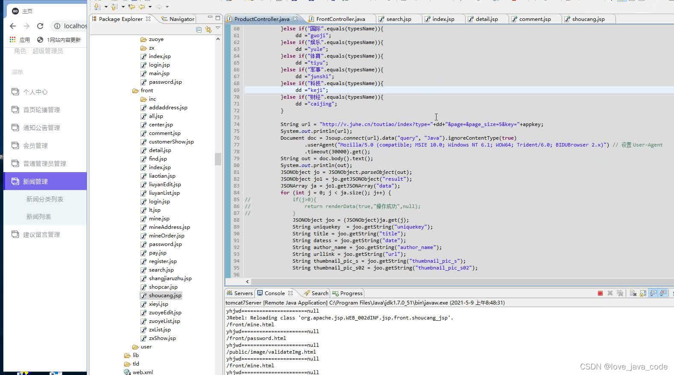
Task: Open 首页轮播管理 in sidebar
Action: tap(41, 110)
